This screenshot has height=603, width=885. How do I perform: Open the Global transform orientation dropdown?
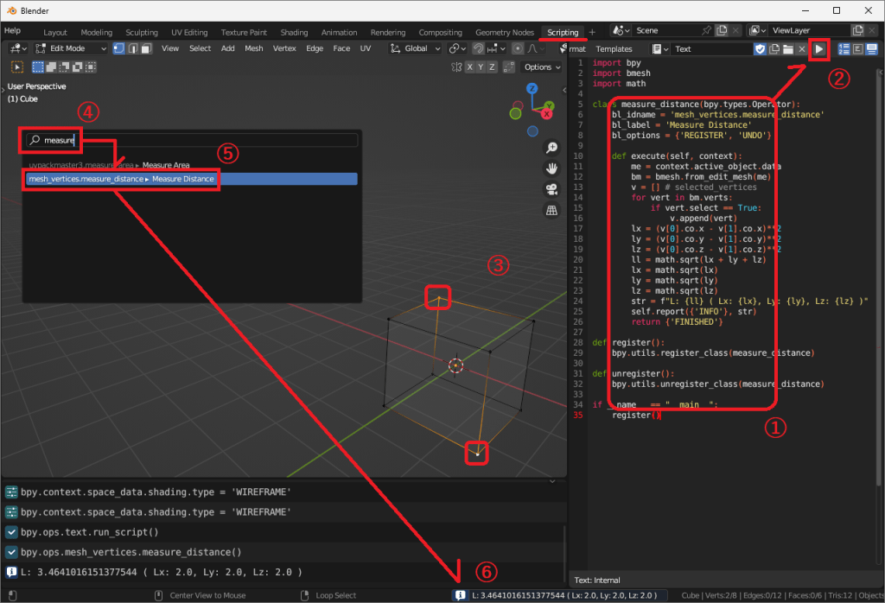pos(417,48)
